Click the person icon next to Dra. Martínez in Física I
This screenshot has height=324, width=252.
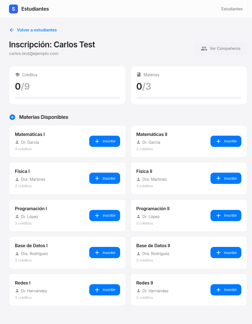[x=17, y=179]
